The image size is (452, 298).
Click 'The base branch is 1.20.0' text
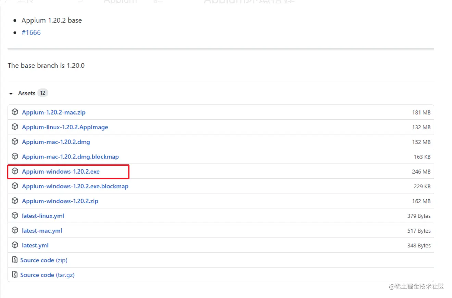(x=46, y=65)
